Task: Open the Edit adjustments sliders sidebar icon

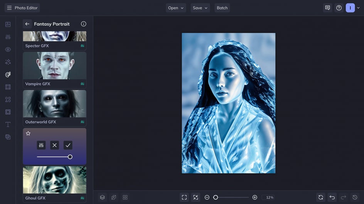Action: coord(8,37)
